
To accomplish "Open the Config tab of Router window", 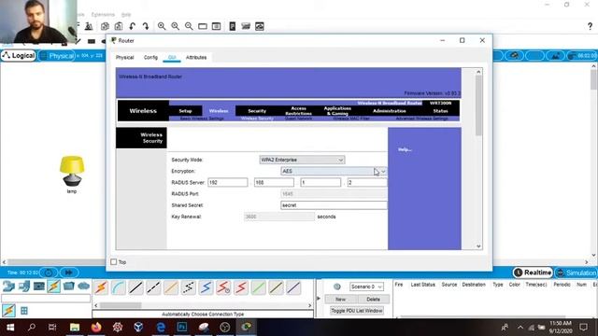I will pos(150,58).
